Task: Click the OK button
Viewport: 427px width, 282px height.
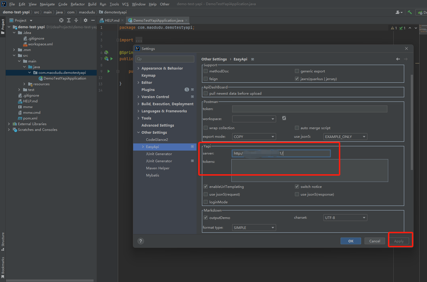Action: point(351,241)
